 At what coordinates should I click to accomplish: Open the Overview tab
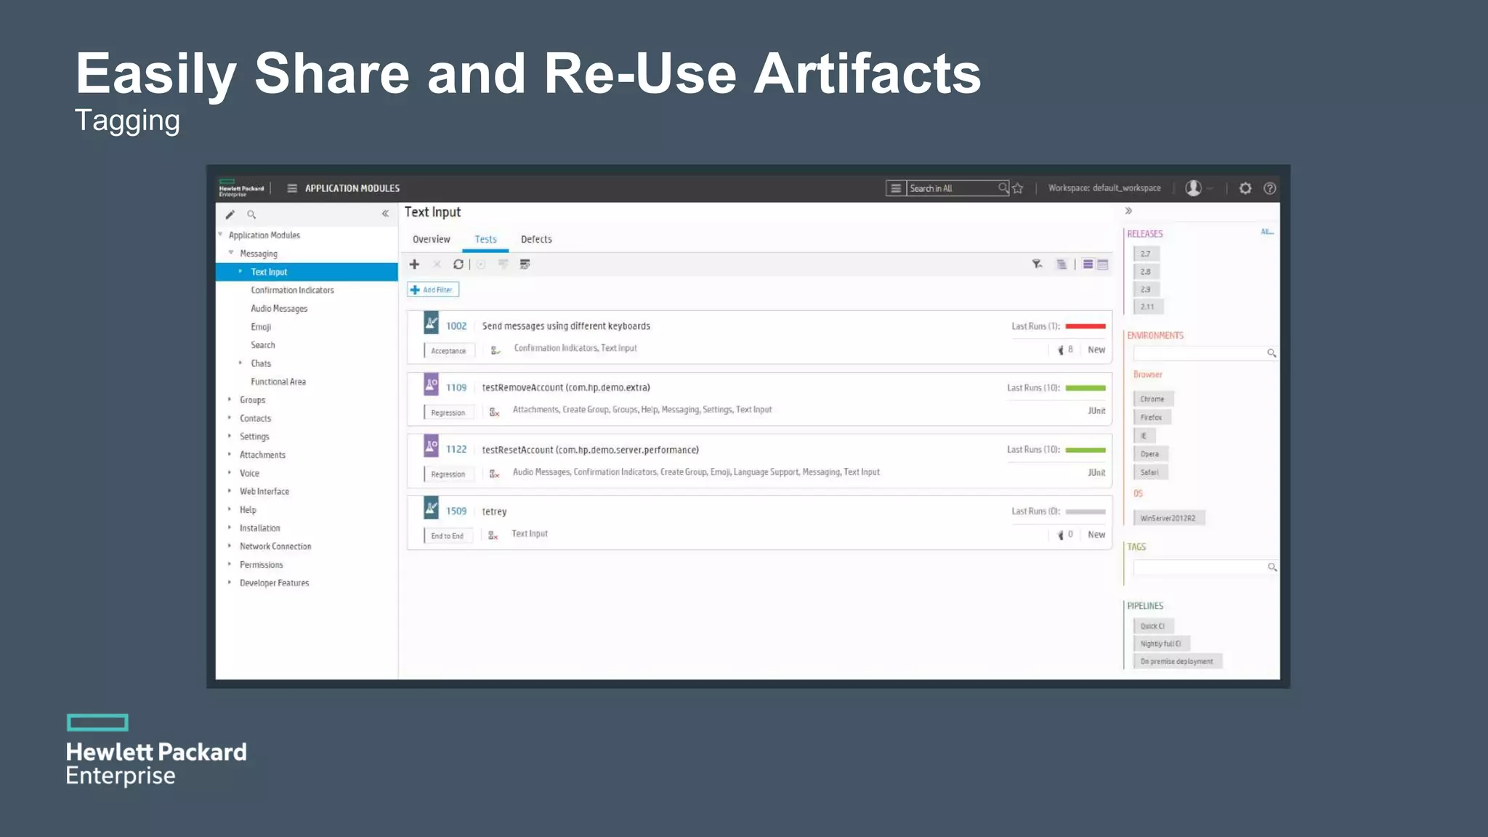(x=432, y=239)
